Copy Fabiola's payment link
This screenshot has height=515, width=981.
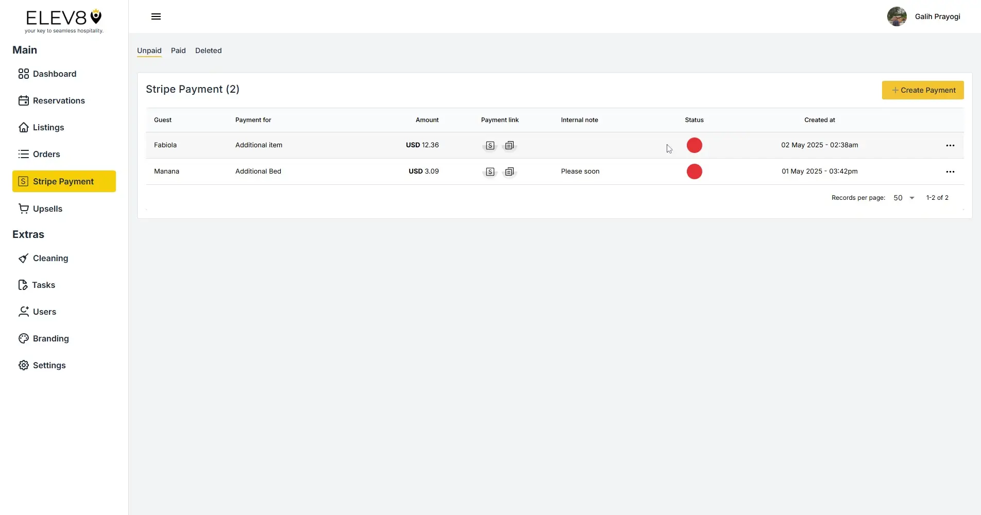tap(509, 145)
